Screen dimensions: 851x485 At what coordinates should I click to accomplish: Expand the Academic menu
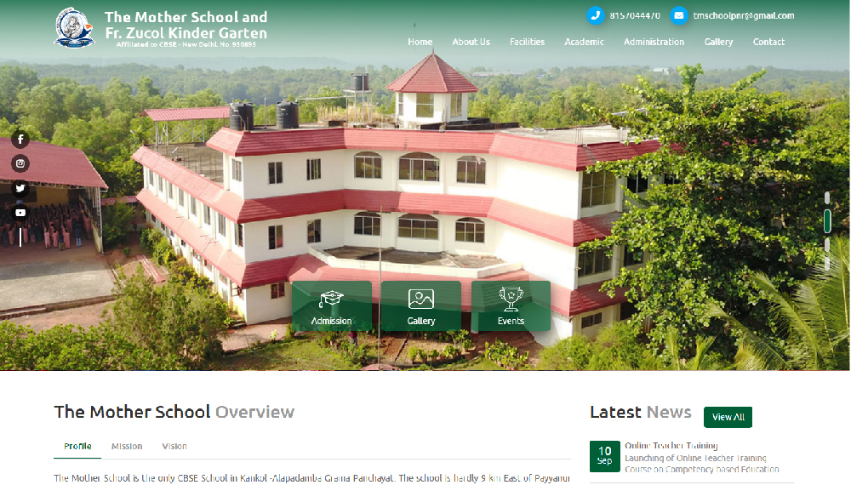coord(584,42)
